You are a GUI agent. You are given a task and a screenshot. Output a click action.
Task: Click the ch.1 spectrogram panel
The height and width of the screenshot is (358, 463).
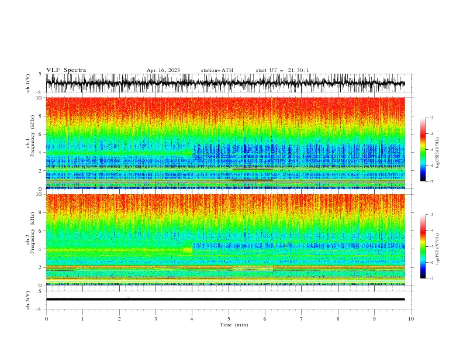click(225, 143)
